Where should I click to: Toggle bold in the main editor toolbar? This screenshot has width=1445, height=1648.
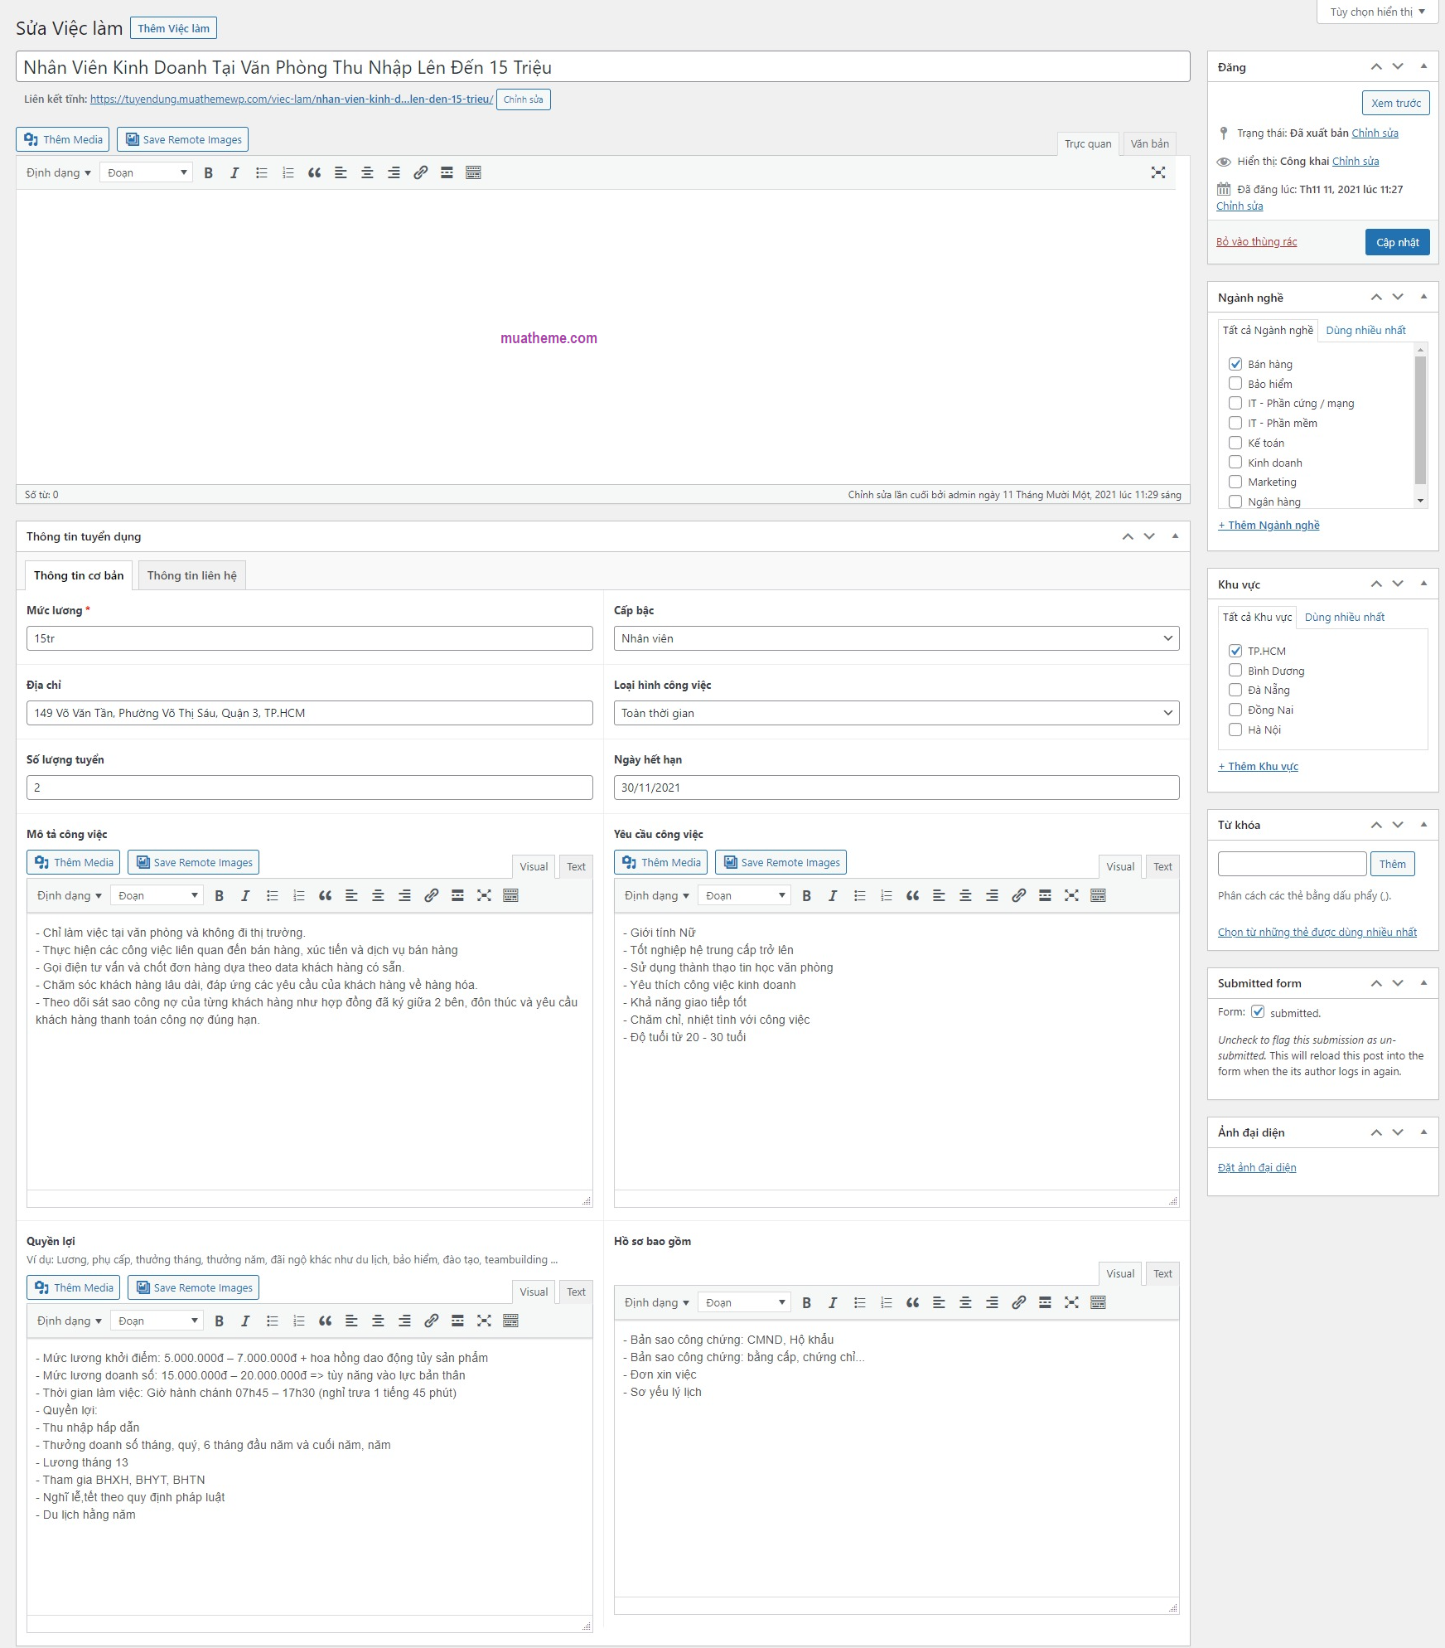(209, 172)
